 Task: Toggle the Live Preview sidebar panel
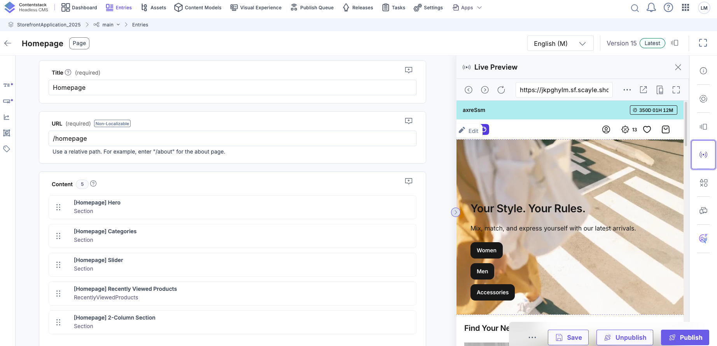[703, 155]
